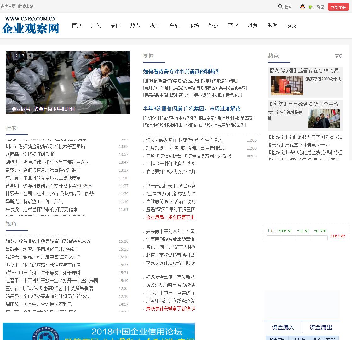This screenshot has height=340, width=352.
Task: Select carousel slide indicator 3
Action: coord(23,56)
